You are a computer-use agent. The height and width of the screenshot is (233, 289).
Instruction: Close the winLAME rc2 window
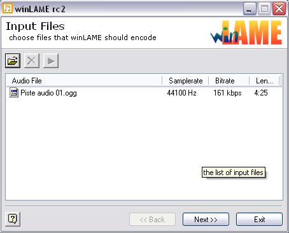(279, 9)
